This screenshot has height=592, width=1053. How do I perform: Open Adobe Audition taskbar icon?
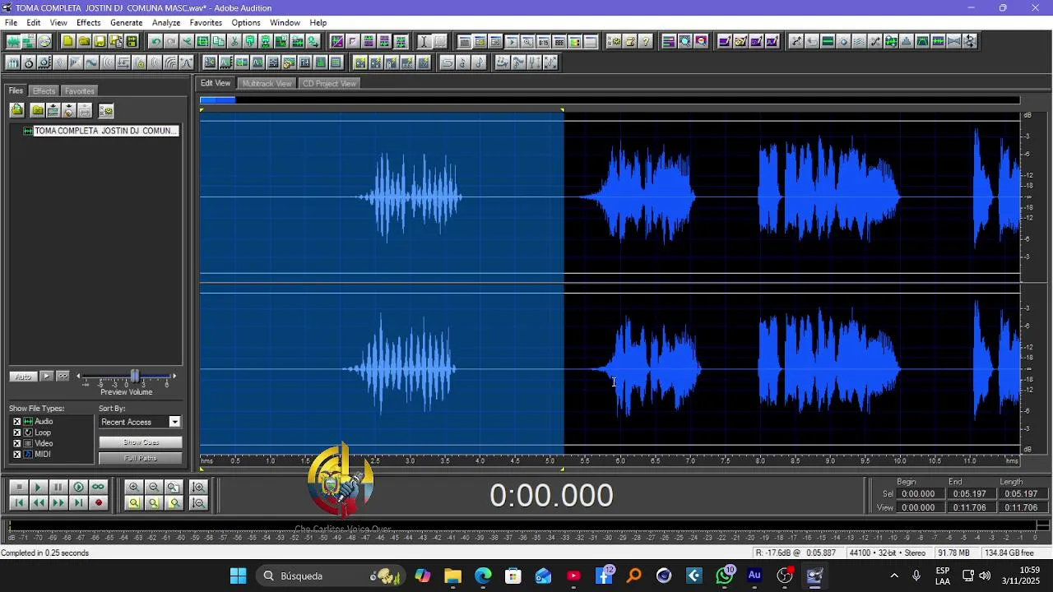point(754,576)
